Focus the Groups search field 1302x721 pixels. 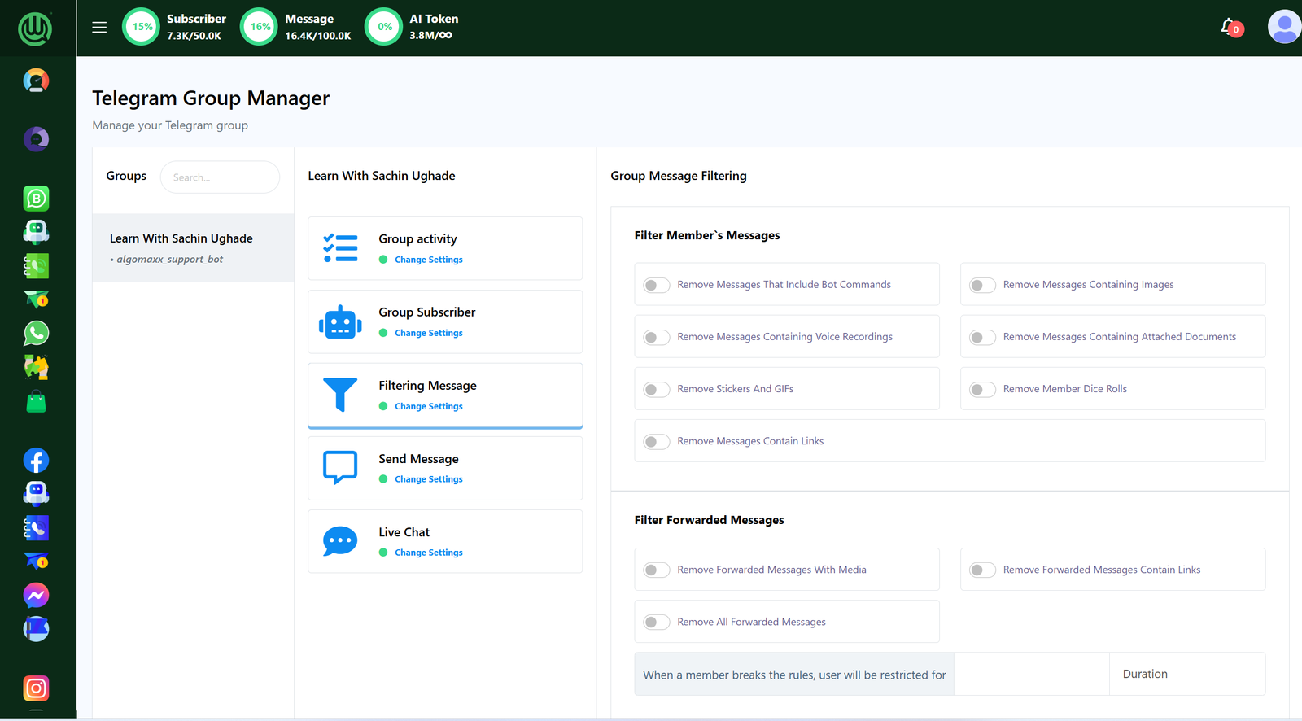(x=220, y=177)
